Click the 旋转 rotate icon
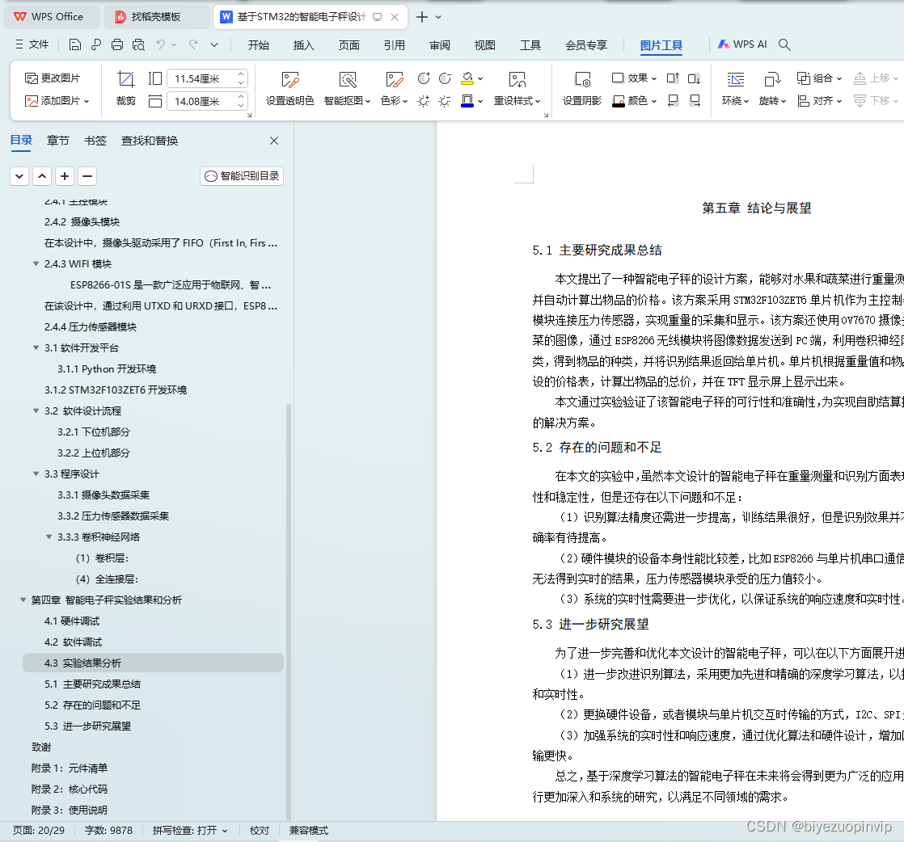This screenshot has width=904, height=842. click(x=772, y=79)
